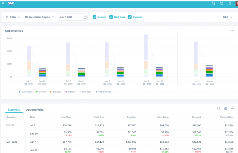Sort by the Pulled In column header
Screen dimensions: 238x153
pyautogui.click(x=99, y=117)
